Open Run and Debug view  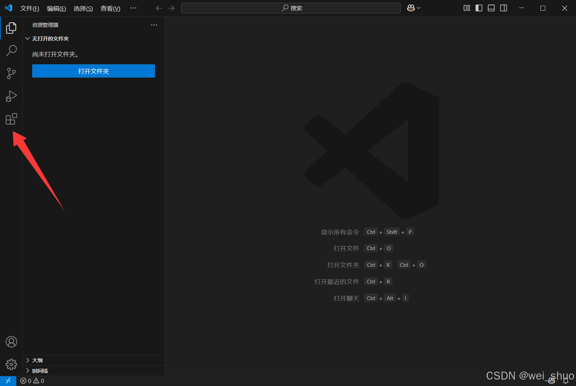11,96
